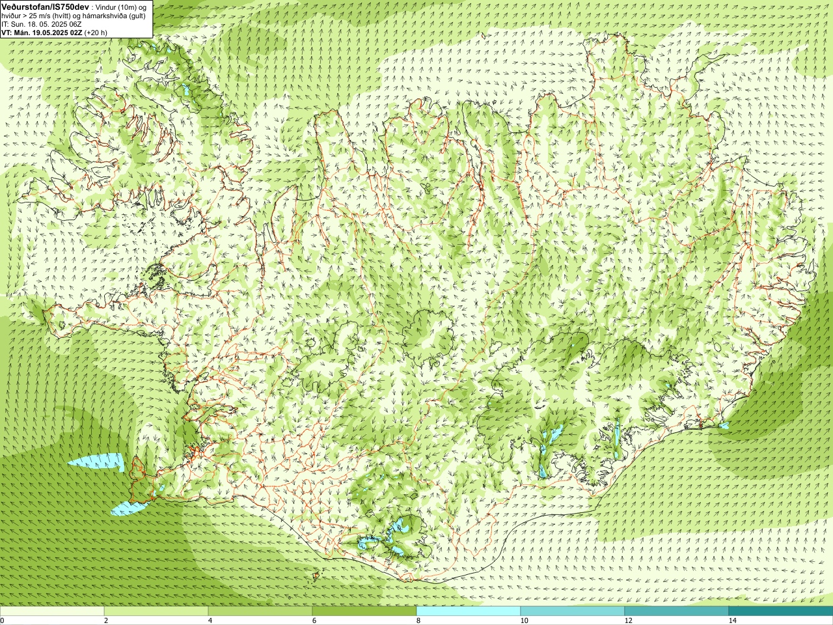Click the 'Veðurstofan/IS750dev' title text
The height and width of the screenshot is (625, 833).
46,7
